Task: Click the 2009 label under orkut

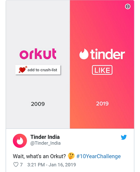Action: tap(38, 104)
